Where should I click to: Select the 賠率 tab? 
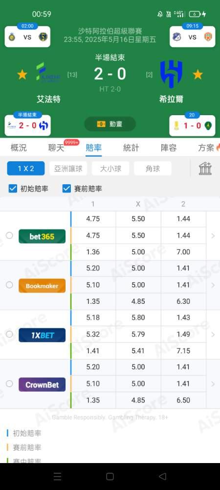coord(93,148)
